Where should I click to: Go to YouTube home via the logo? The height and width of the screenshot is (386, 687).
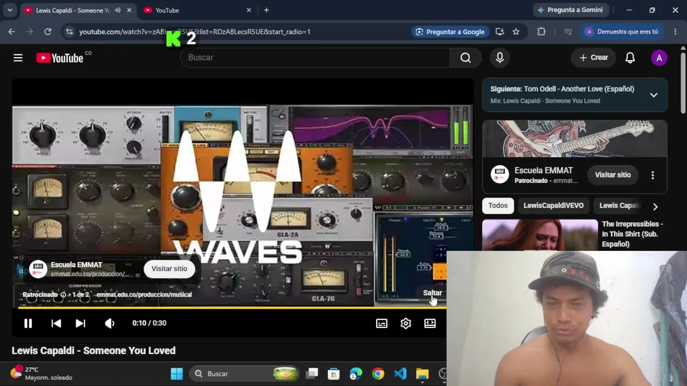click(60, 58)
